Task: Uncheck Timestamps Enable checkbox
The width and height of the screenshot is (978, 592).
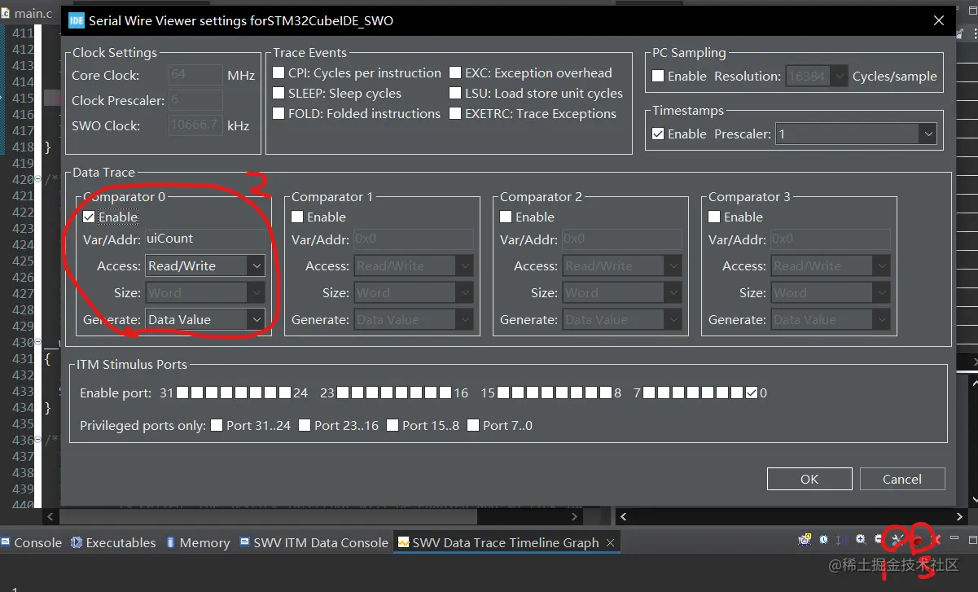Action: point(659,134)
